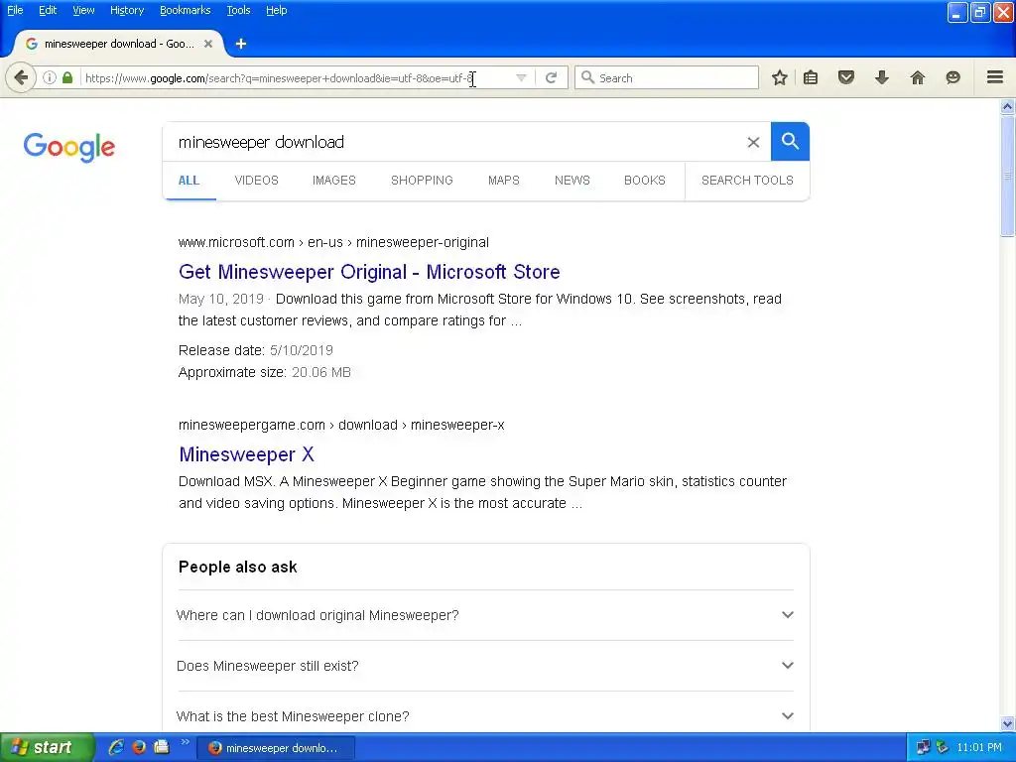Screen dimensions: 1016x762
Task: Switch to the MAPS tab
Action: pyautogui.click(x=503, y=181)
